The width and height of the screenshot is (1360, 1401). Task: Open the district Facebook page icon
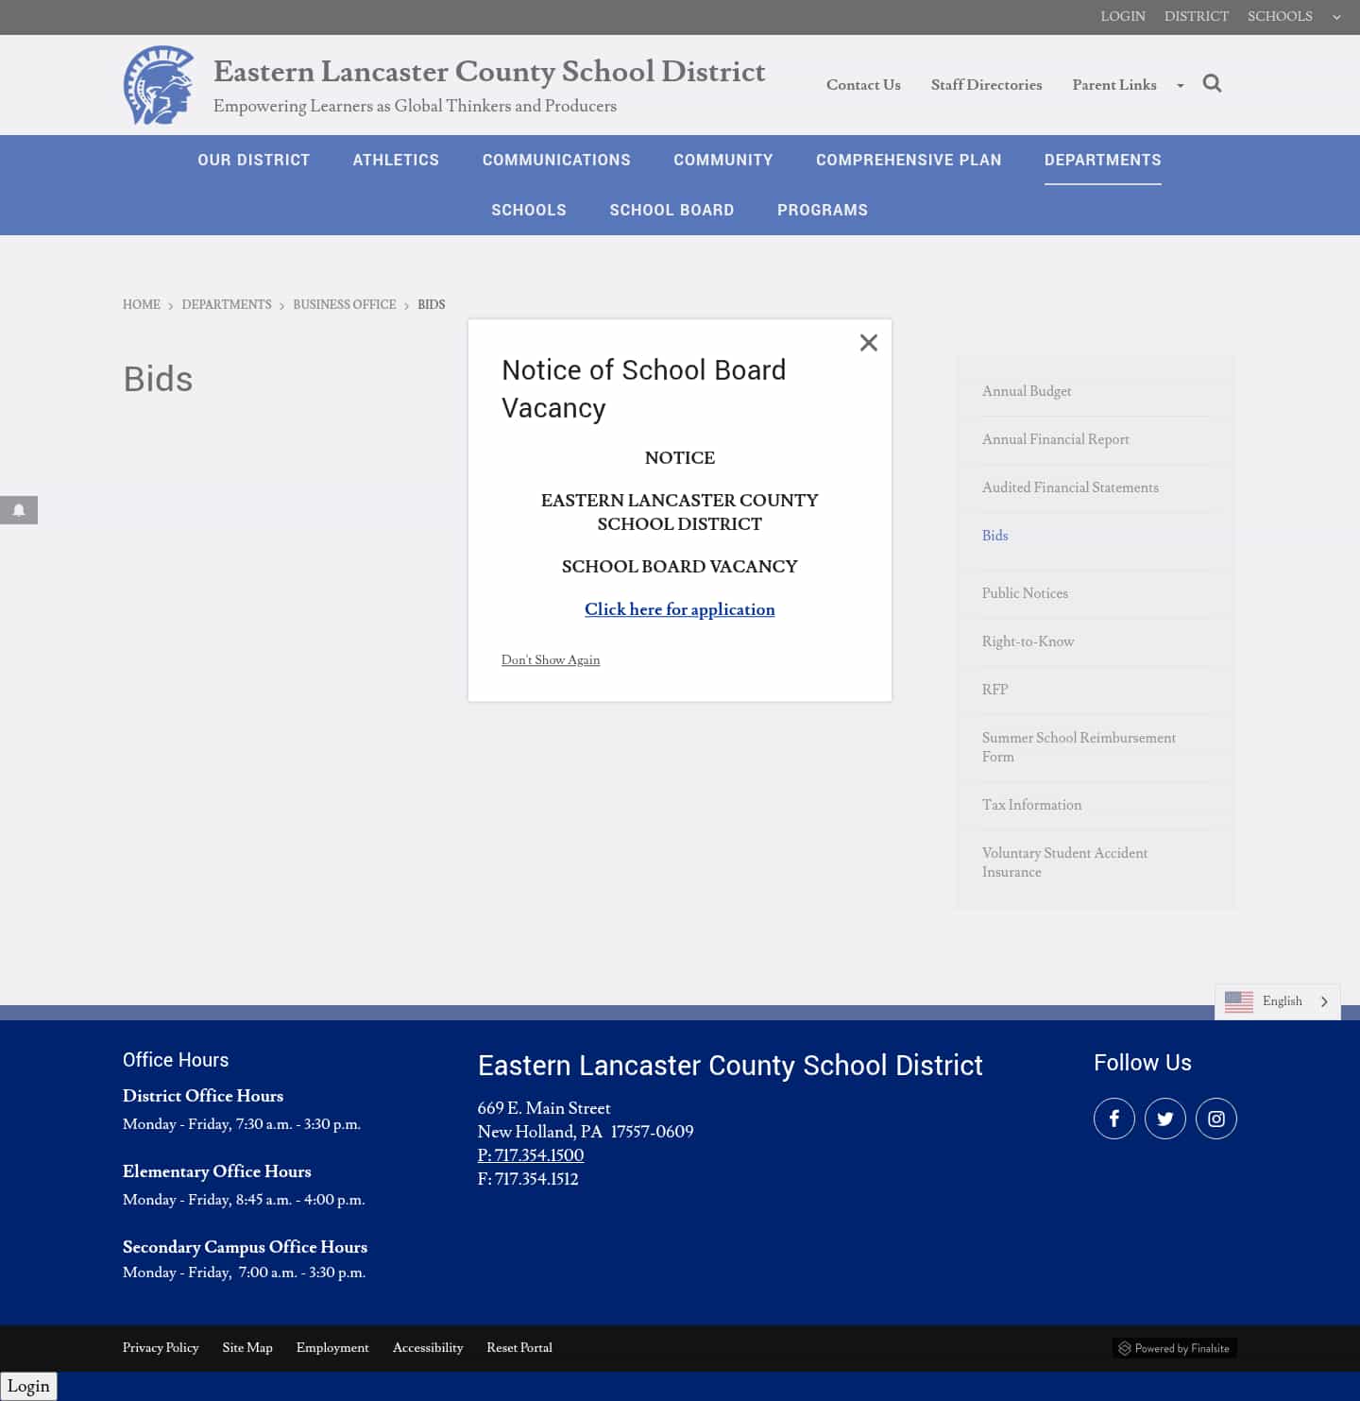[x=1114, y=1118]
